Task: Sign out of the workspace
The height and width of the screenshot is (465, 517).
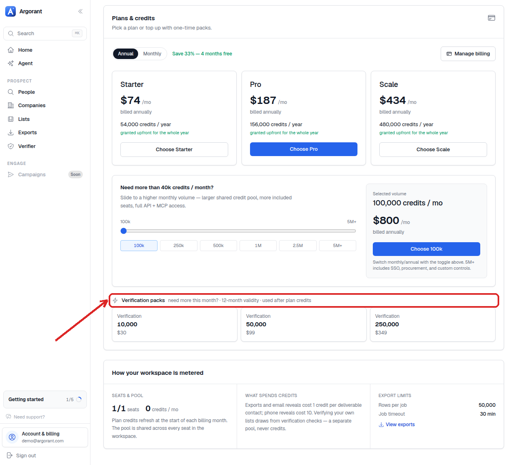Action: coord(22,456)
